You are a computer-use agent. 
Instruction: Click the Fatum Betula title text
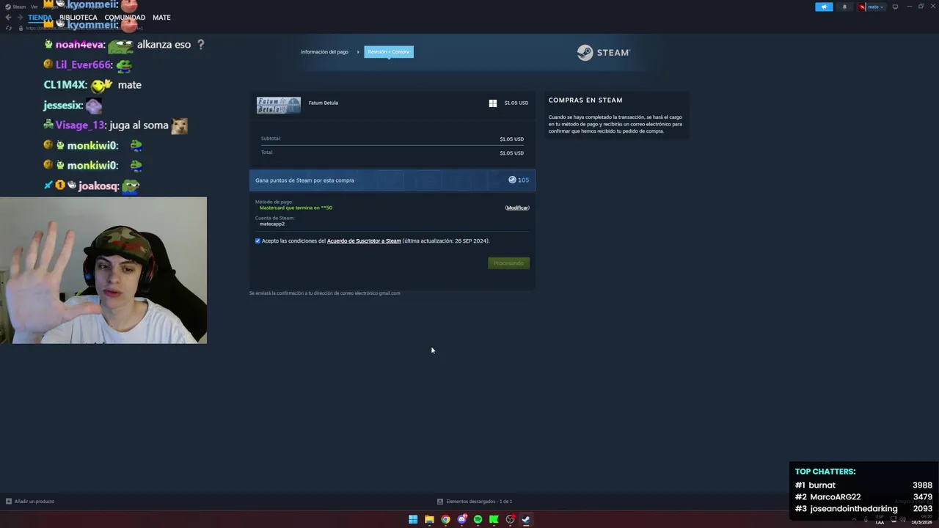tap(324, 103)
